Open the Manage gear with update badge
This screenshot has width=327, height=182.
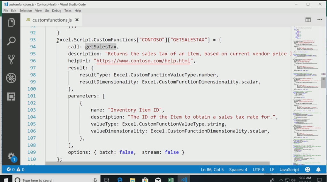11,157
